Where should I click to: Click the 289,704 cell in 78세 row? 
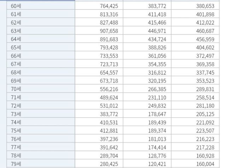pyautogui.click(x=109, y=155)
